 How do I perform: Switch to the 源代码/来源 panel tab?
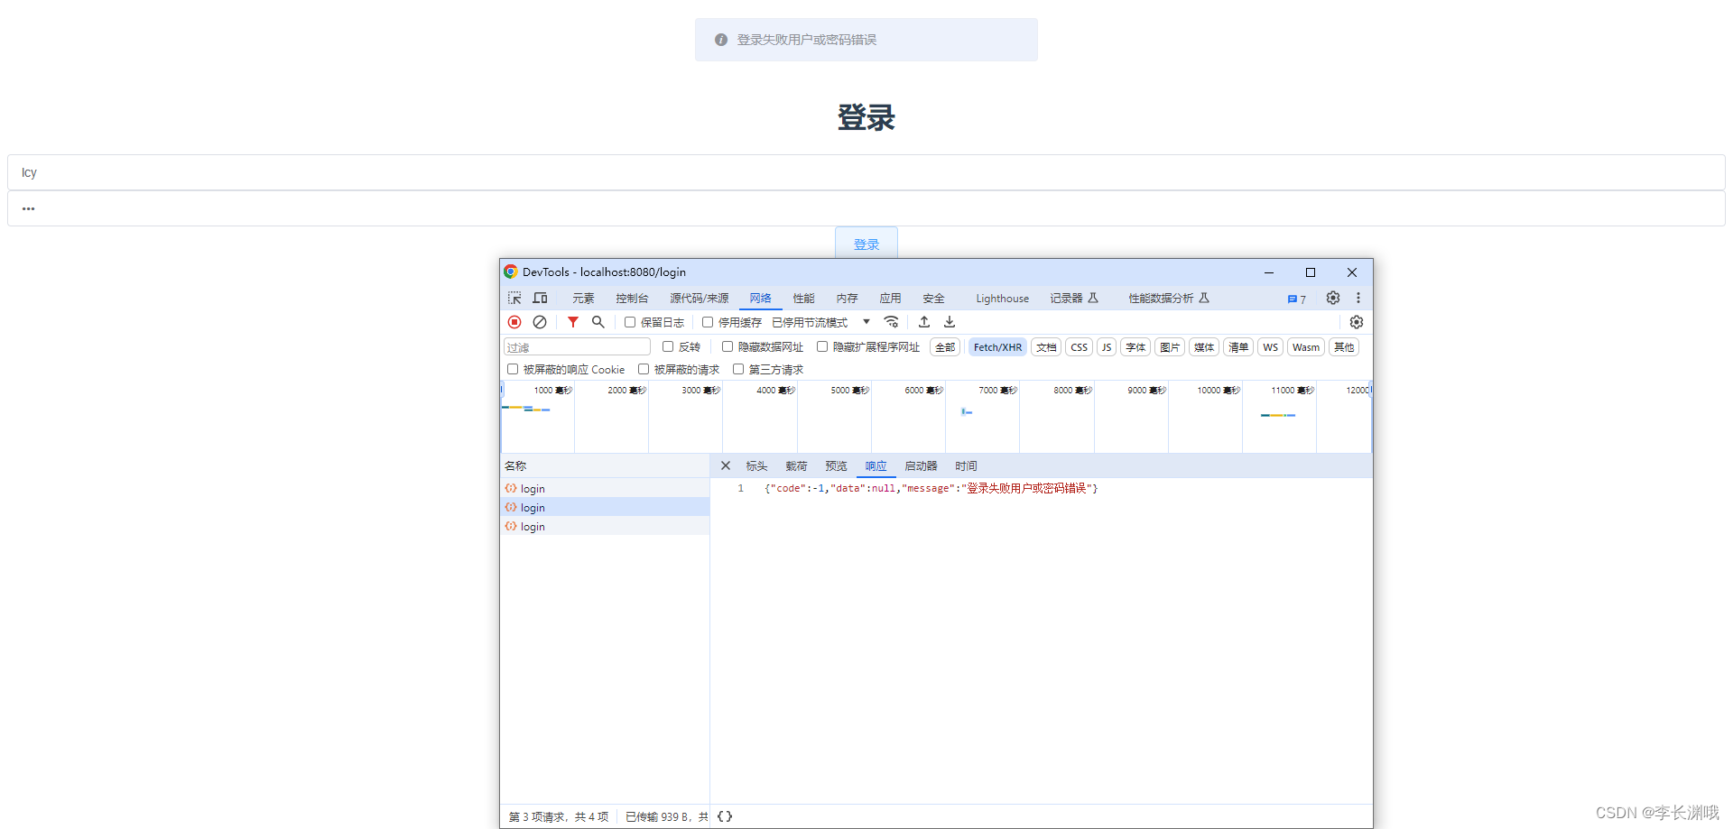point(699,299)
